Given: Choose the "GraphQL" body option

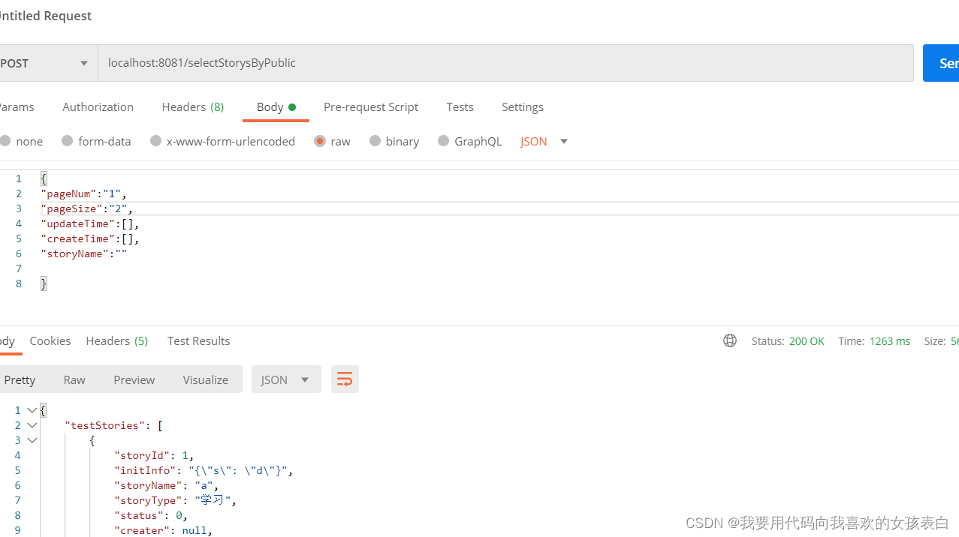Looking at the screenshot, I should 469,140.
